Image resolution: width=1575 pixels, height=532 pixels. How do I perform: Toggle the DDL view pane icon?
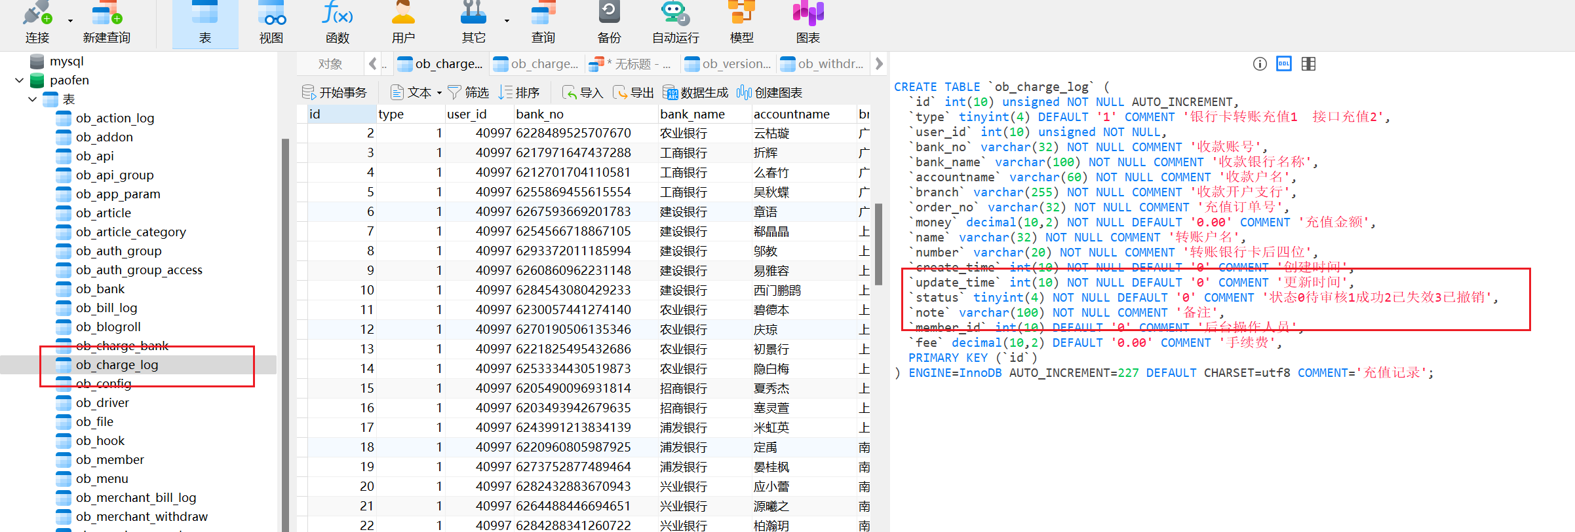pos(1283,63)
